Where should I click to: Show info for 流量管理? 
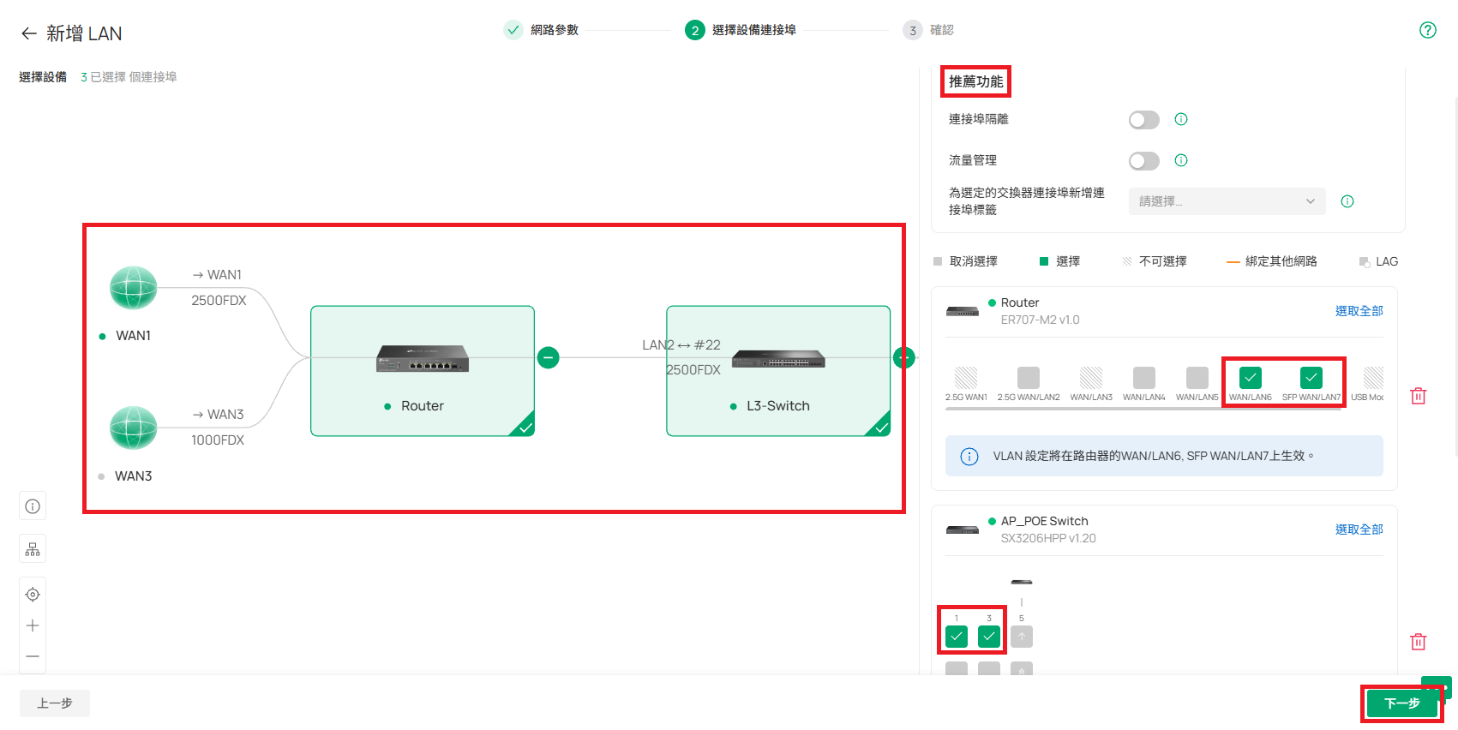[1181, 160]
